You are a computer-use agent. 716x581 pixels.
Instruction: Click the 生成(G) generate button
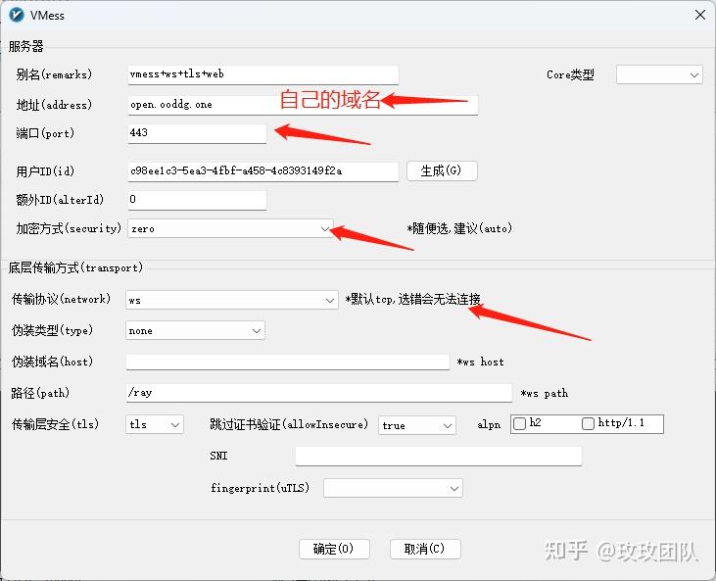pyautogui.click(x=442, y=170)
